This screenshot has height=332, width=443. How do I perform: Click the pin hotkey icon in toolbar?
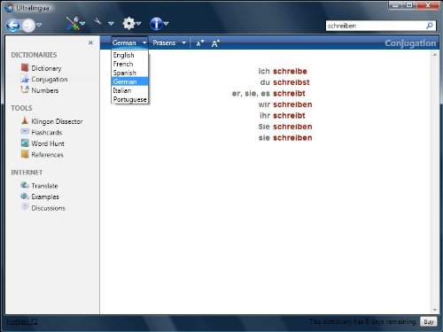click(97, 21)
